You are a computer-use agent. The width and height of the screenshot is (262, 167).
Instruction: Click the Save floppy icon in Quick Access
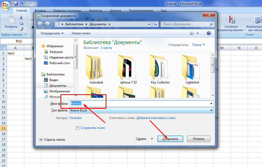tap(16, 3)
